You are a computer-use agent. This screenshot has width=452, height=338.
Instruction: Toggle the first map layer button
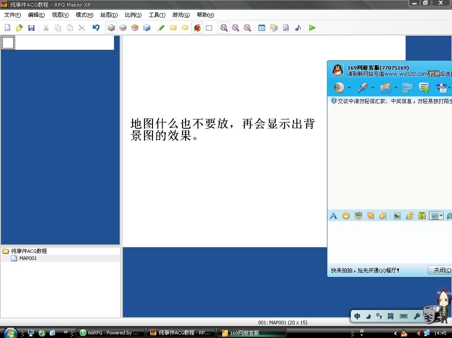111,28
